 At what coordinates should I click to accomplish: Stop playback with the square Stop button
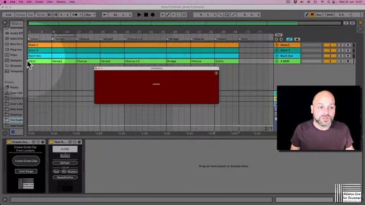[146, 15]
